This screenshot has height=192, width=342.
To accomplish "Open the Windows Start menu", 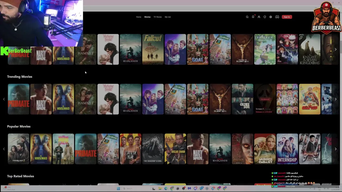I will coord(118,189).
